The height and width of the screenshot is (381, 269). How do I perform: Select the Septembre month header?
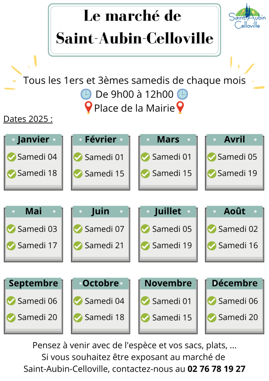33,284
